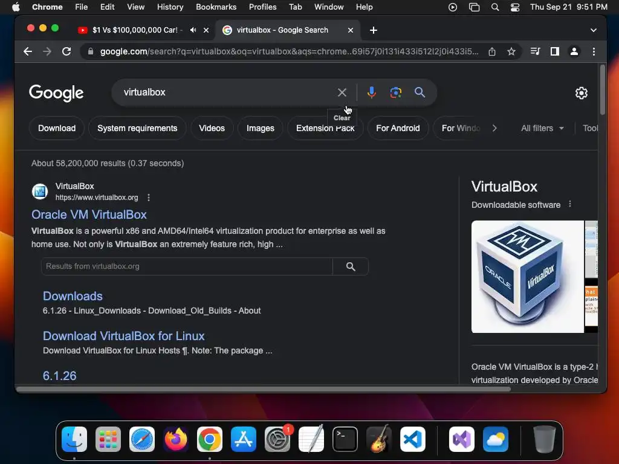
Task: Open System Settings from the Dock
Action: pyautogui.click(x=277, y=439)
